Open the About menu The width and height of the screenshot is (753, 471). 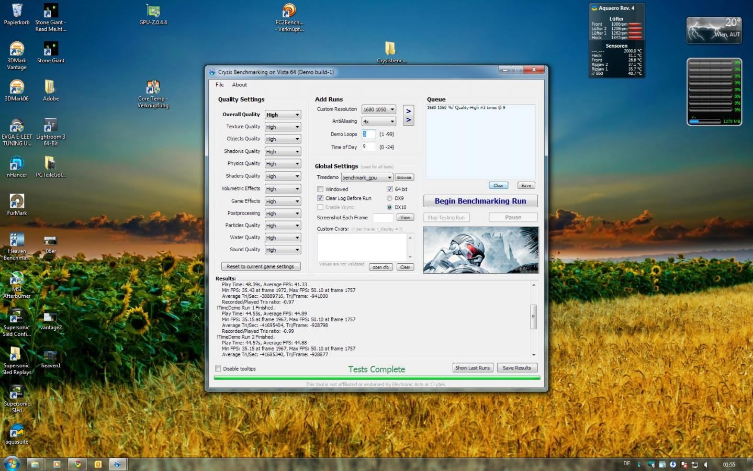click(x=239, y=85)
